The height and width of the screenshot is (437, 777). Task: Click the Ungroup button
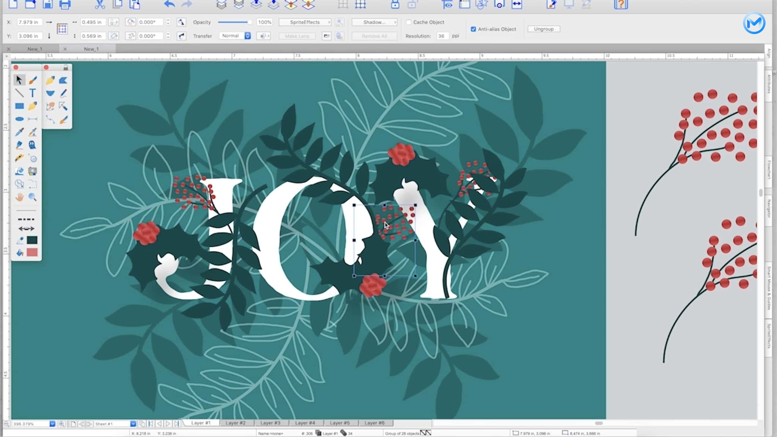click(543, 29)
